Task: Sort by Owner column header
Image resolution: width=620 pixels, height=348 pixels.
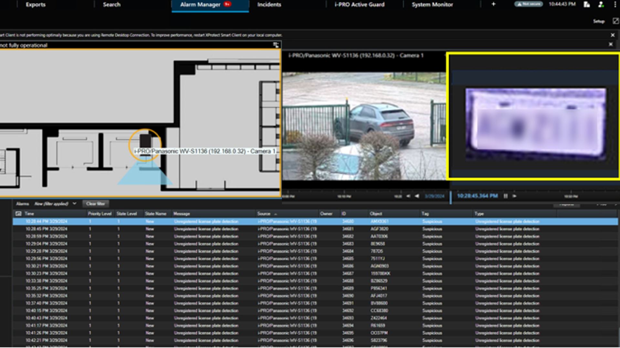Action: pos(326,214)
